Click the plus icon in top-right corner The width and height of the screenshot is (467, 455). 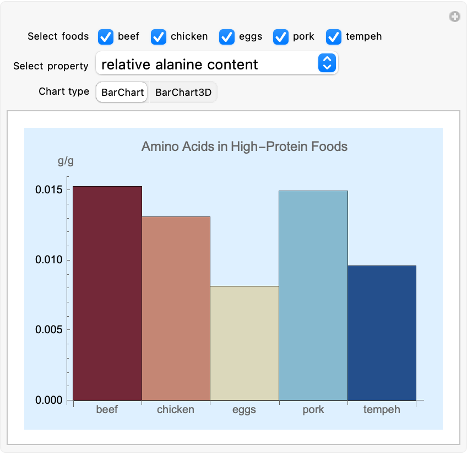(454, 17)
